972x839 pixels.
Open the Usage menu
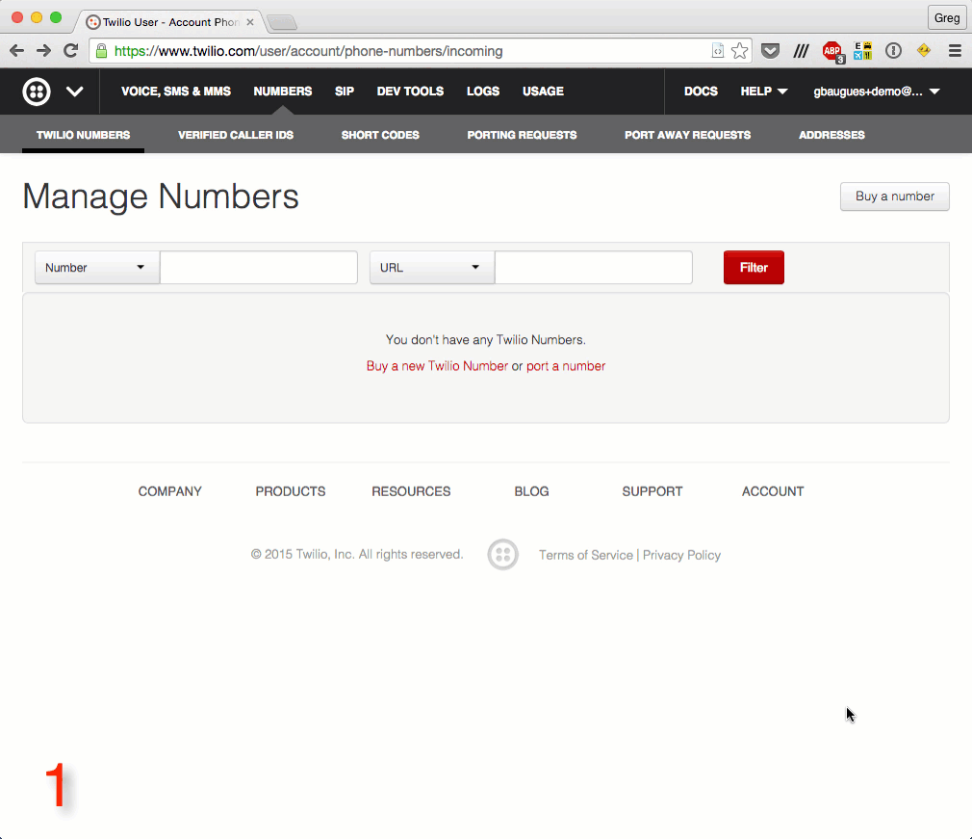(543, 92)
